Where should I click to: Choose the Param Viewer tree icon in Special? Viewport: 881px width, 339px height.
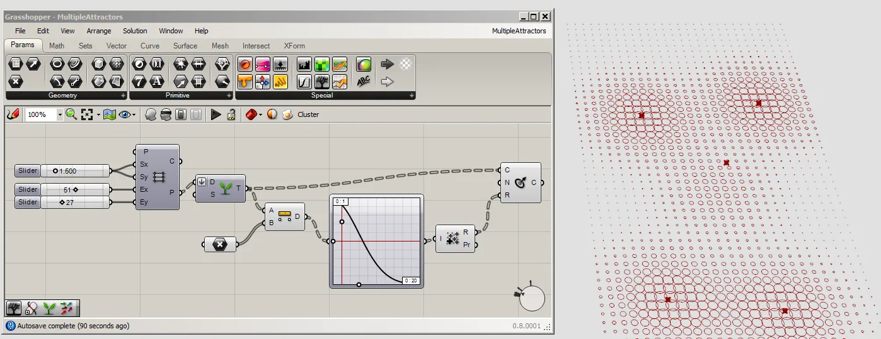(x=322, y=81)
